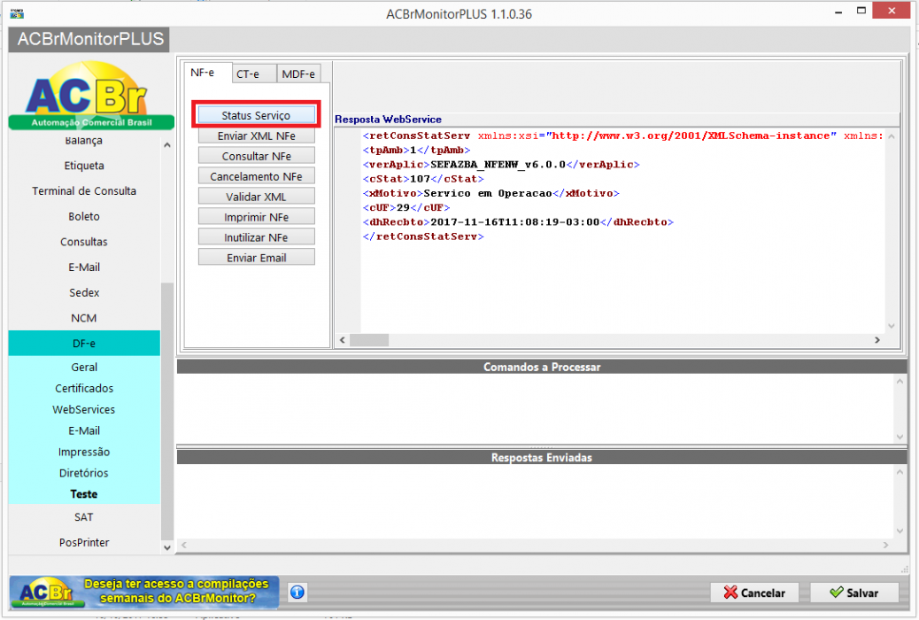
Task: Click down arrow of Resposta WebService scrollbar
Action: 892,326
